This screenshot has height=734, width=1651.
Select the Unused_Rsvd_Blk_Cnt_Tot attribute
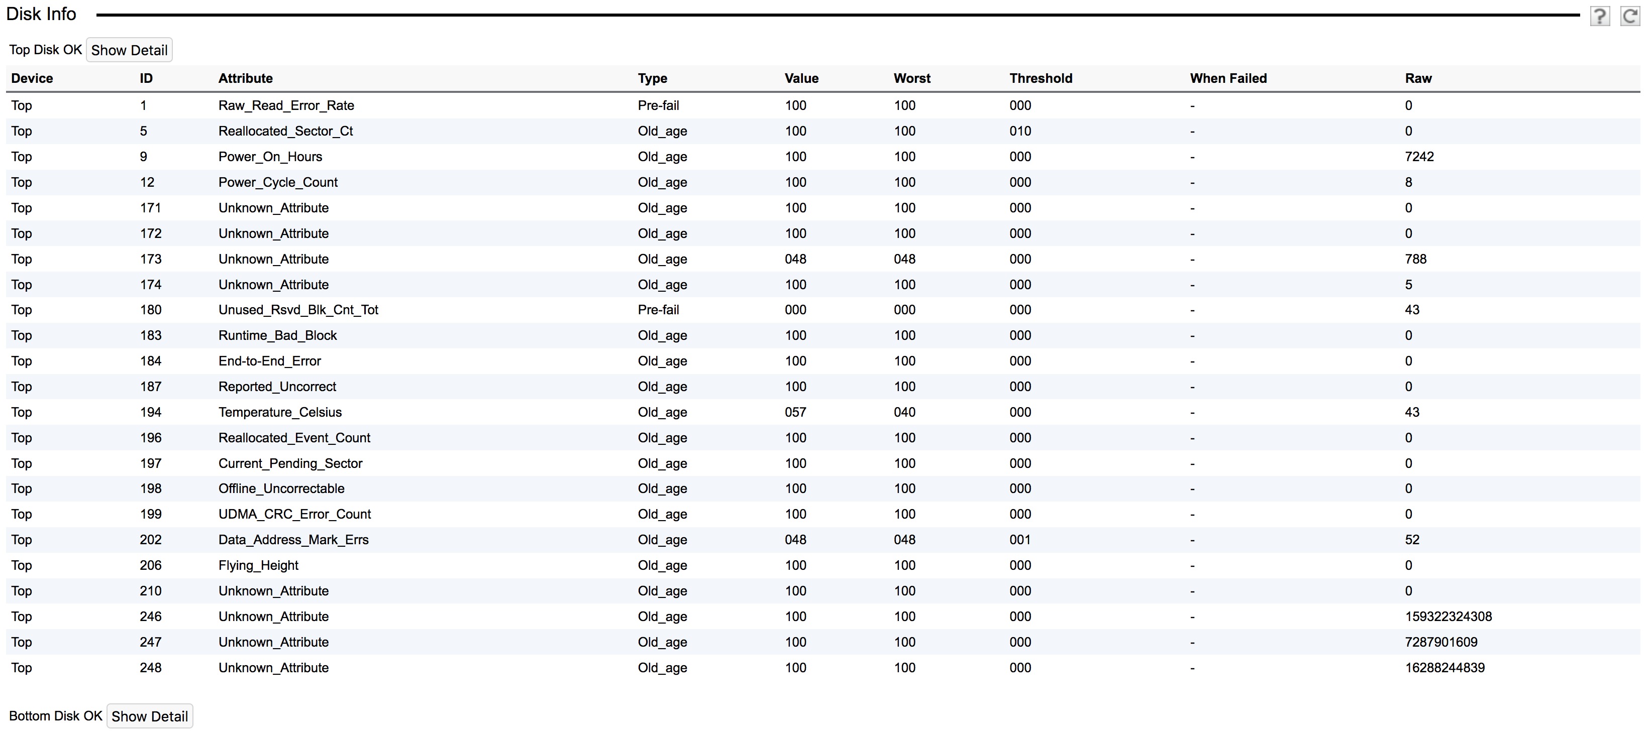[x=298, y=310]
